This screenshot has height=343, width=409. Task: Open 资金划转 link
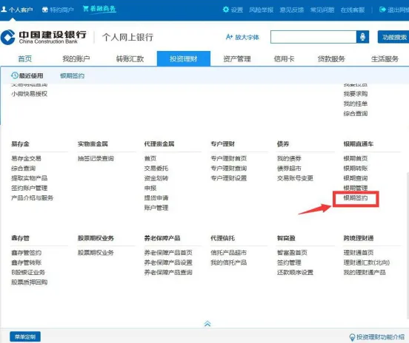[156, 178]
